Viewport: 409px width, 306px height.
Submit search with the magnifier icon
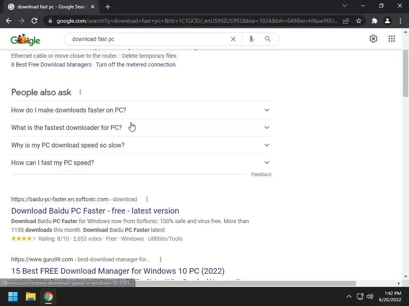[x=268, y=39]
